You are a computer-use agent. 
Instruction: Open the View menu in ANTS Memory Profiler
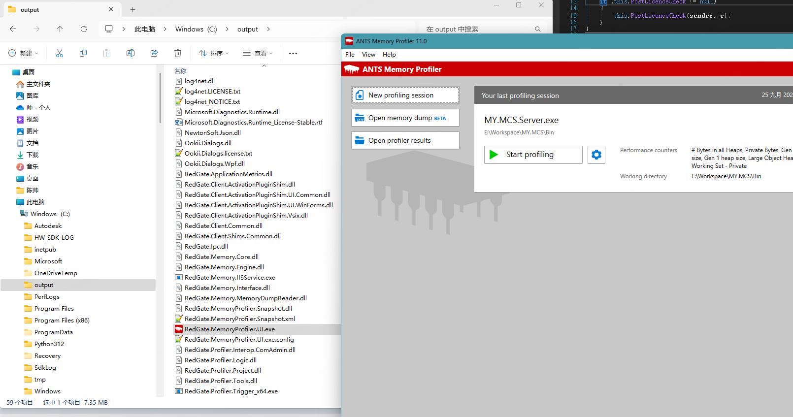[368, 55]
